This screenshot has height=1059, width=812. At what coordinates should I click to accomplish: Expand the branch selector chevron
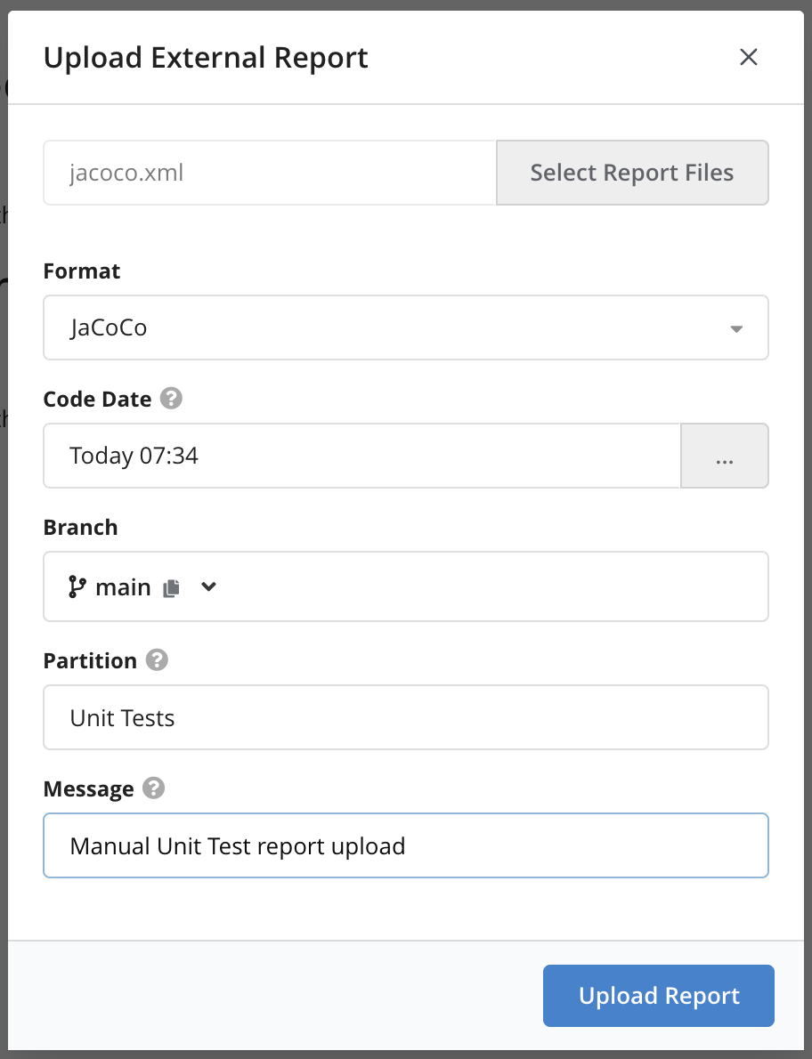pyautogui.click(x=208, y=587)
